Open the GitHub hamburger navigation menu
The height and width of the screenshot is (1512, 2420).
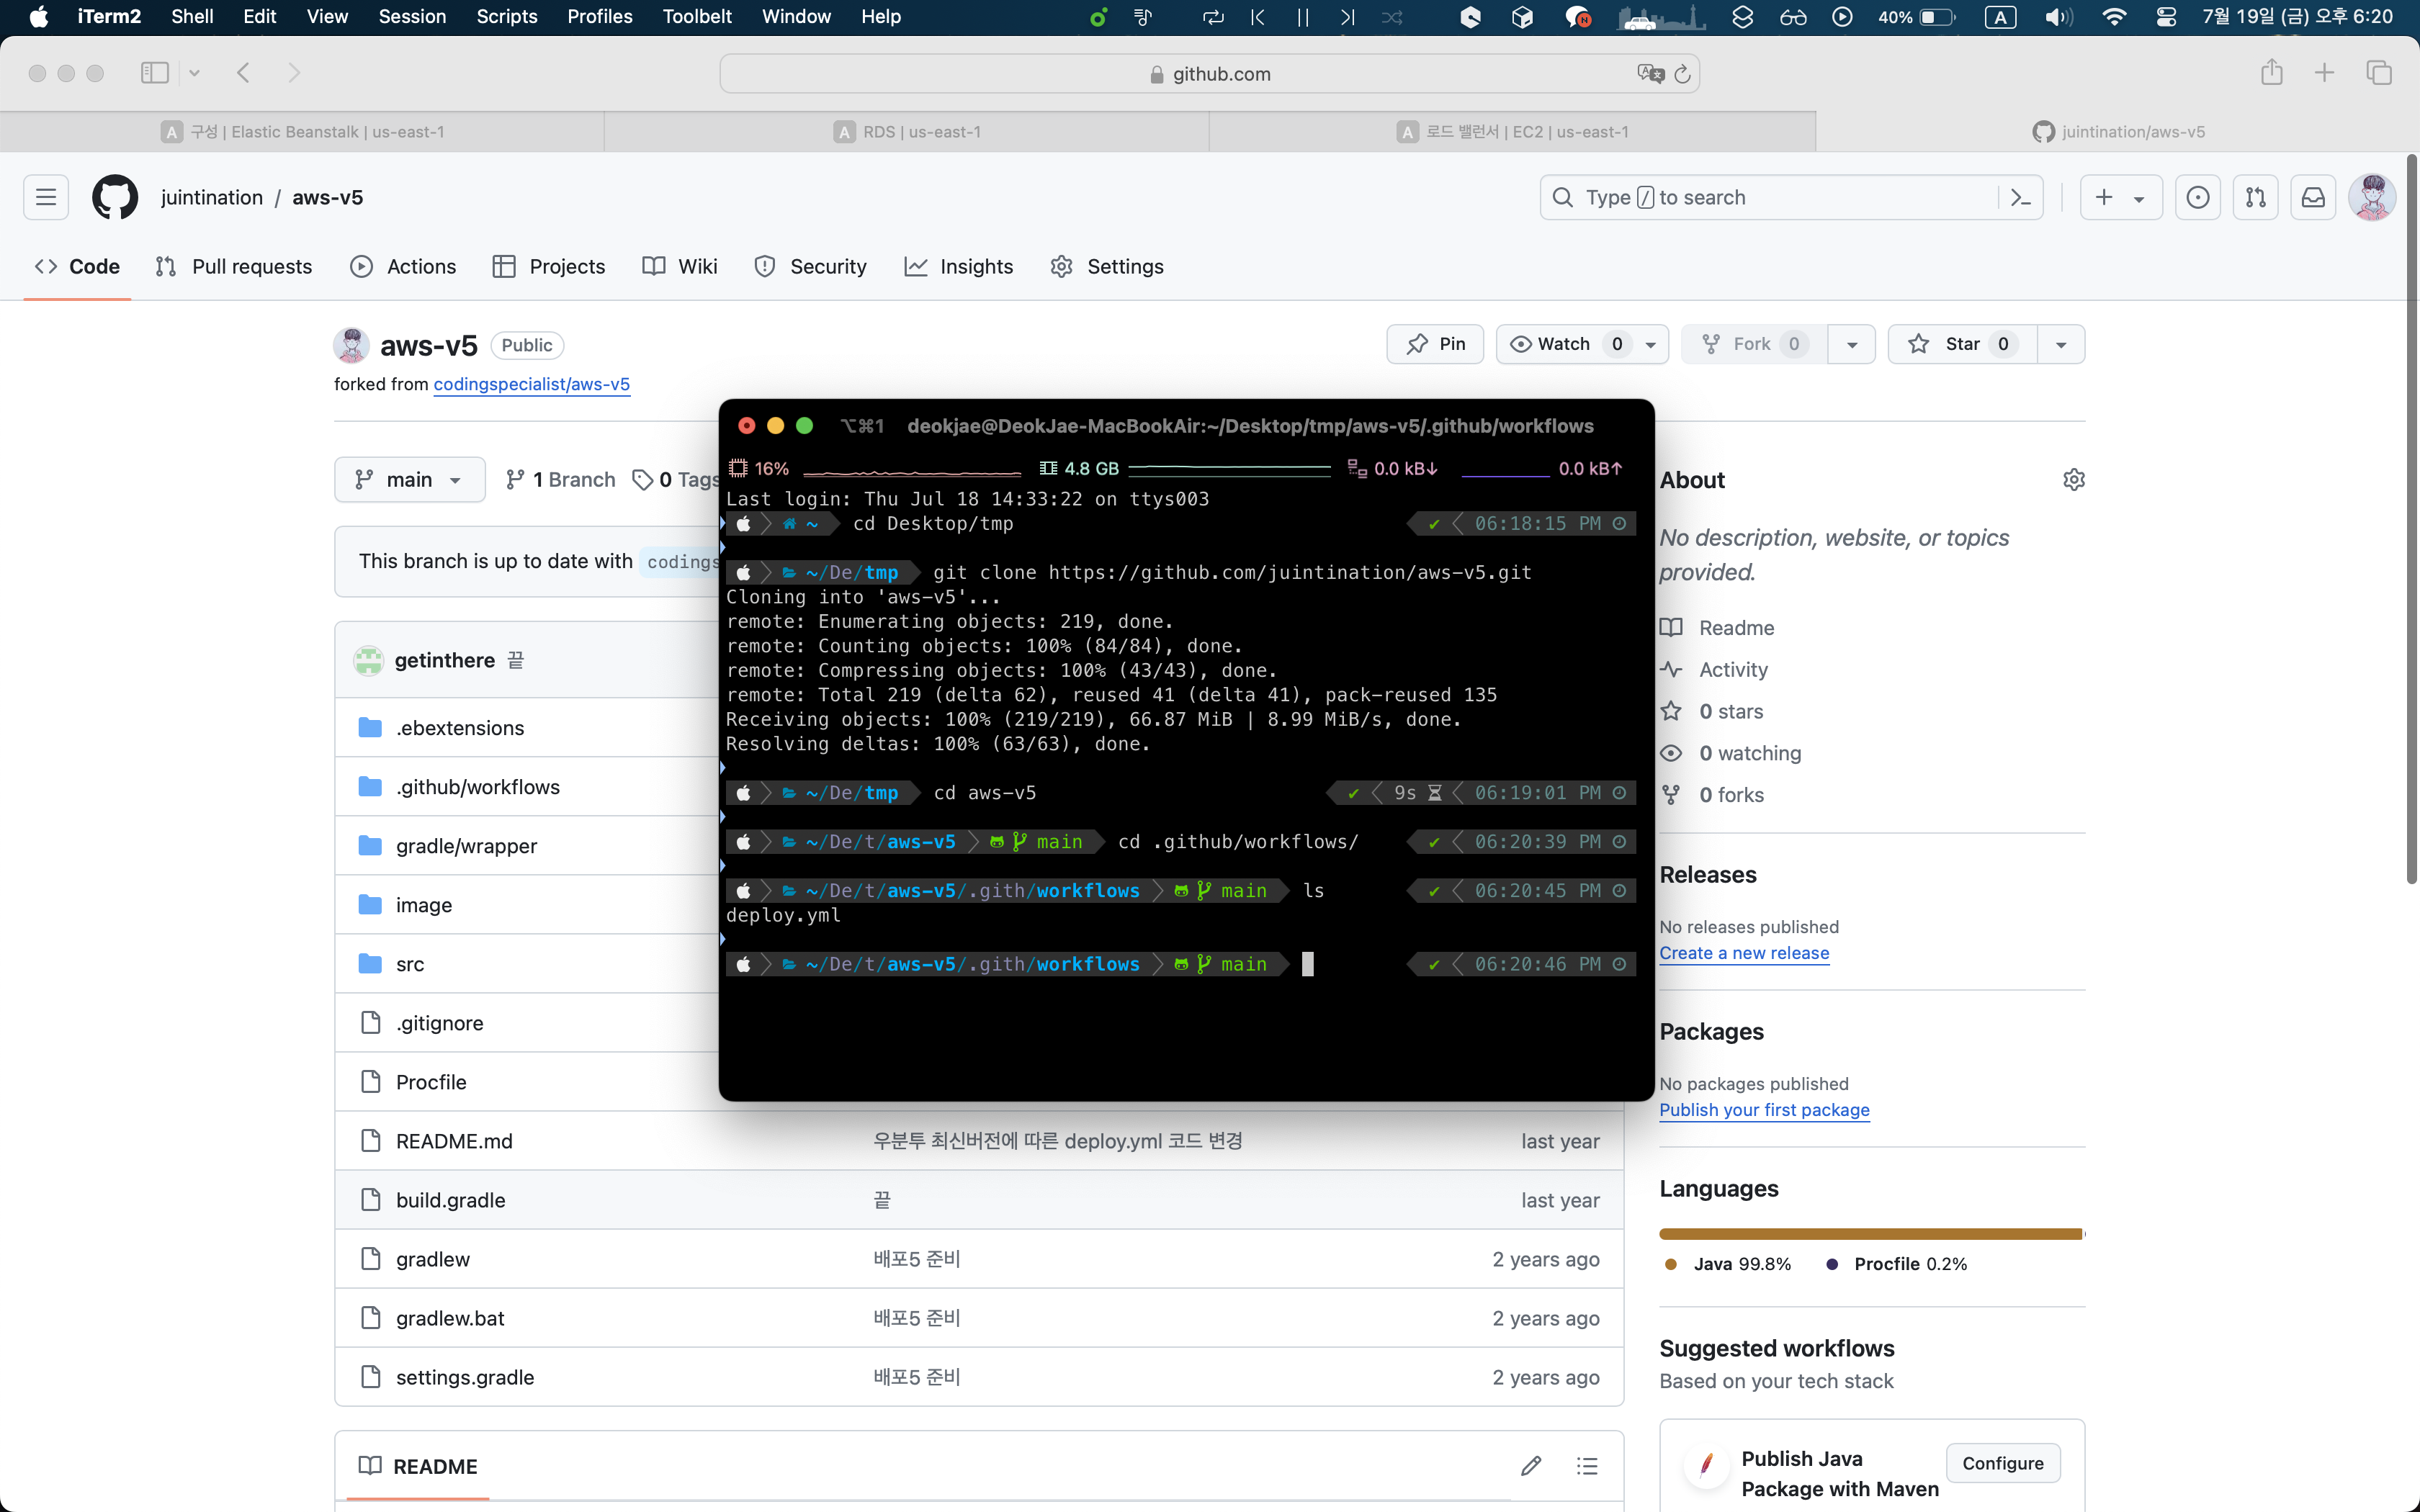point(46,197)
